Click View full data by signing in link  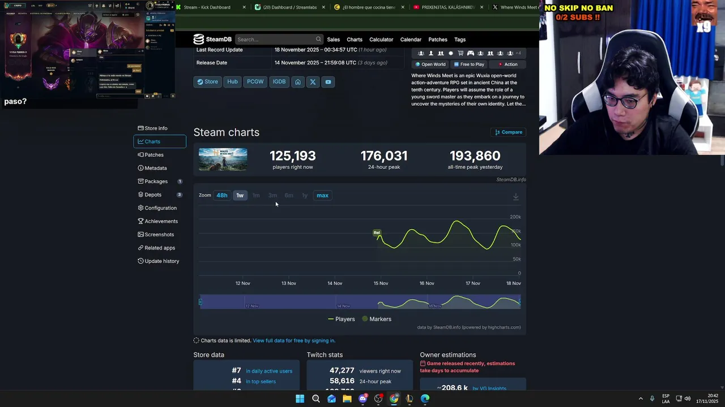[x=294, y=341]
